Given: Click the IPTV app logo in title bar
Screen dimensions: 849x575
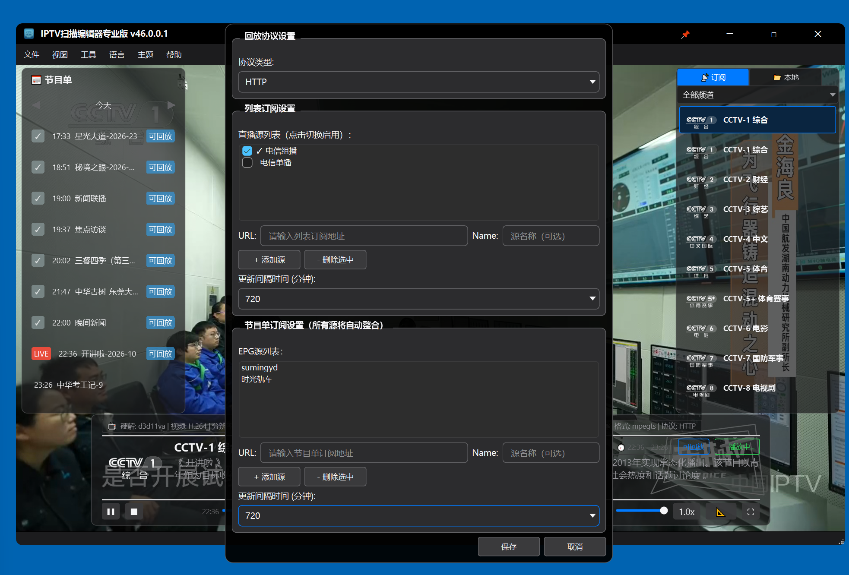Looking at the screenshot, I should point(29,34).
